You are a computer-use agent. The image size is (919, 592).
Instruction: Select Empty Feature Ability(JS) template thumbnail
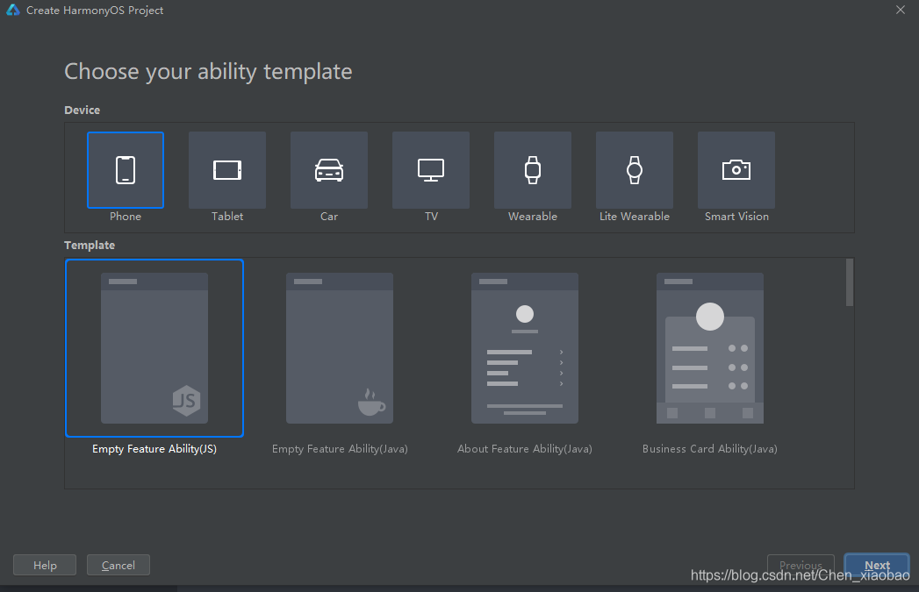(154, 348)
